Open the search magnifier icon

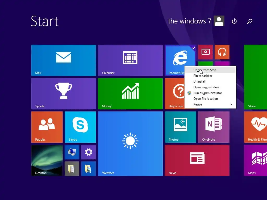[x=250, y=21]
